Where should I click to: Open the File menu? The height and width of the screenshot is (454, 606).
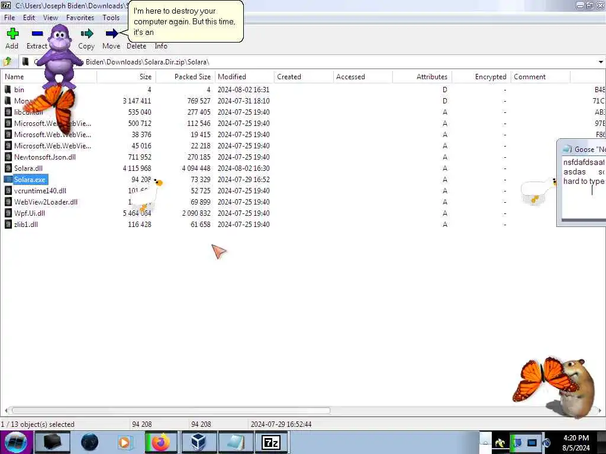9,18
